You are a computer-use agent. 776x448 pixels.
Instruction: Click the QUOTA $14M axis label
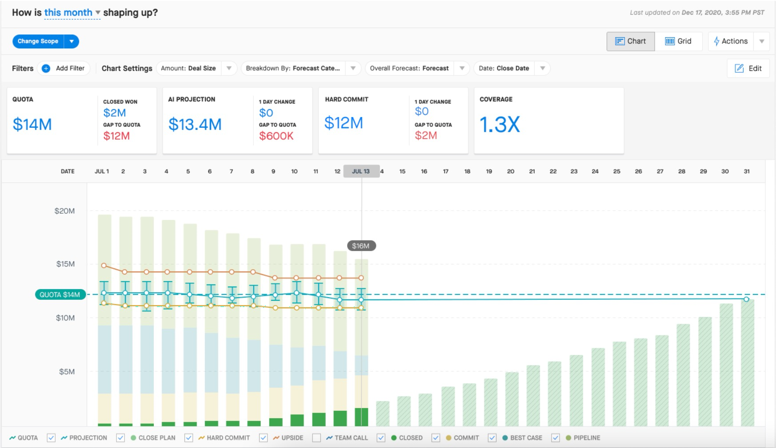(x=60, y=295)
